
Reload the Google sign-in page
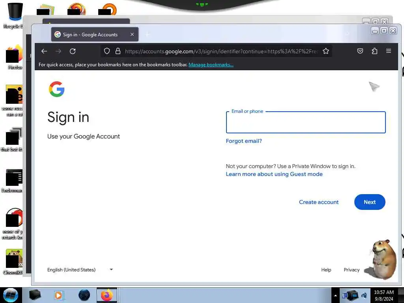(73, 51)
